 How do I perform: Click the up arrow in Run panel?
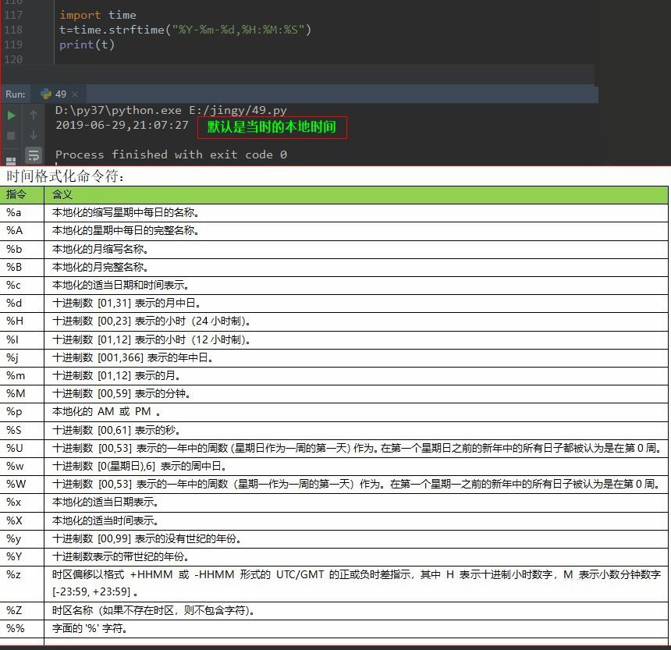[x=34, y=115]
